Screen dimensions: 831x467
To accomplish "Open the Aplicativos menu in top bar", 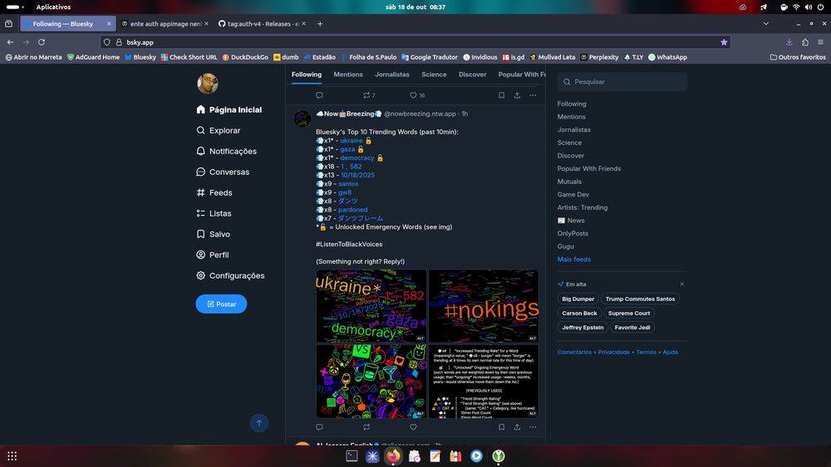I will coord(53,7).
